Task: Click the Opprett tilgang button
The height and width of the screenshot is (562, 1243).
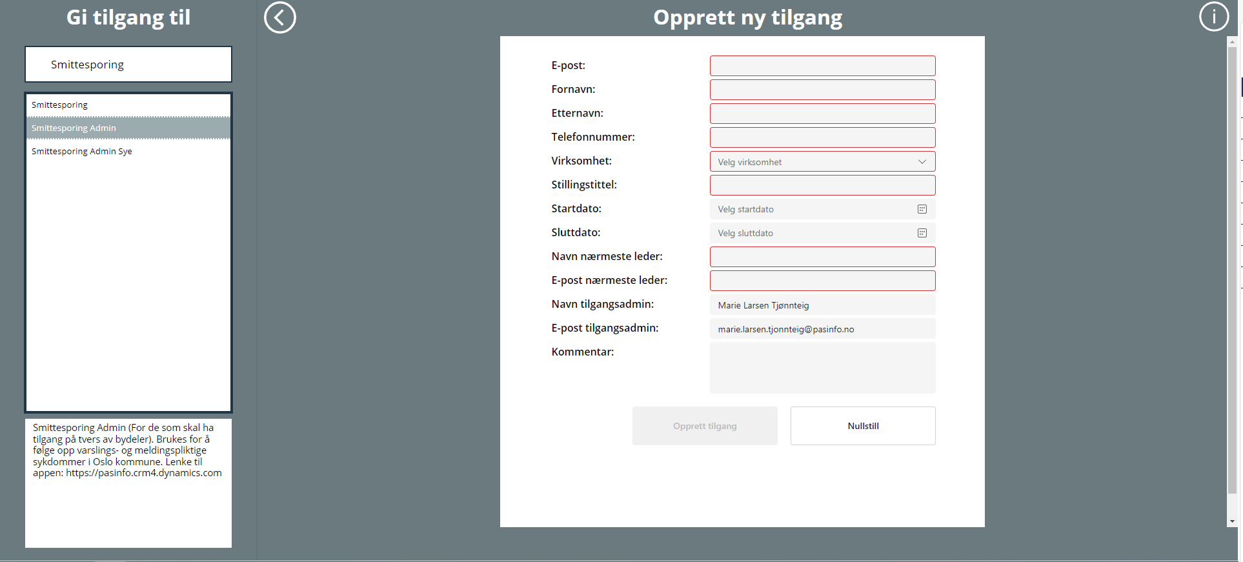Action: 705,426
